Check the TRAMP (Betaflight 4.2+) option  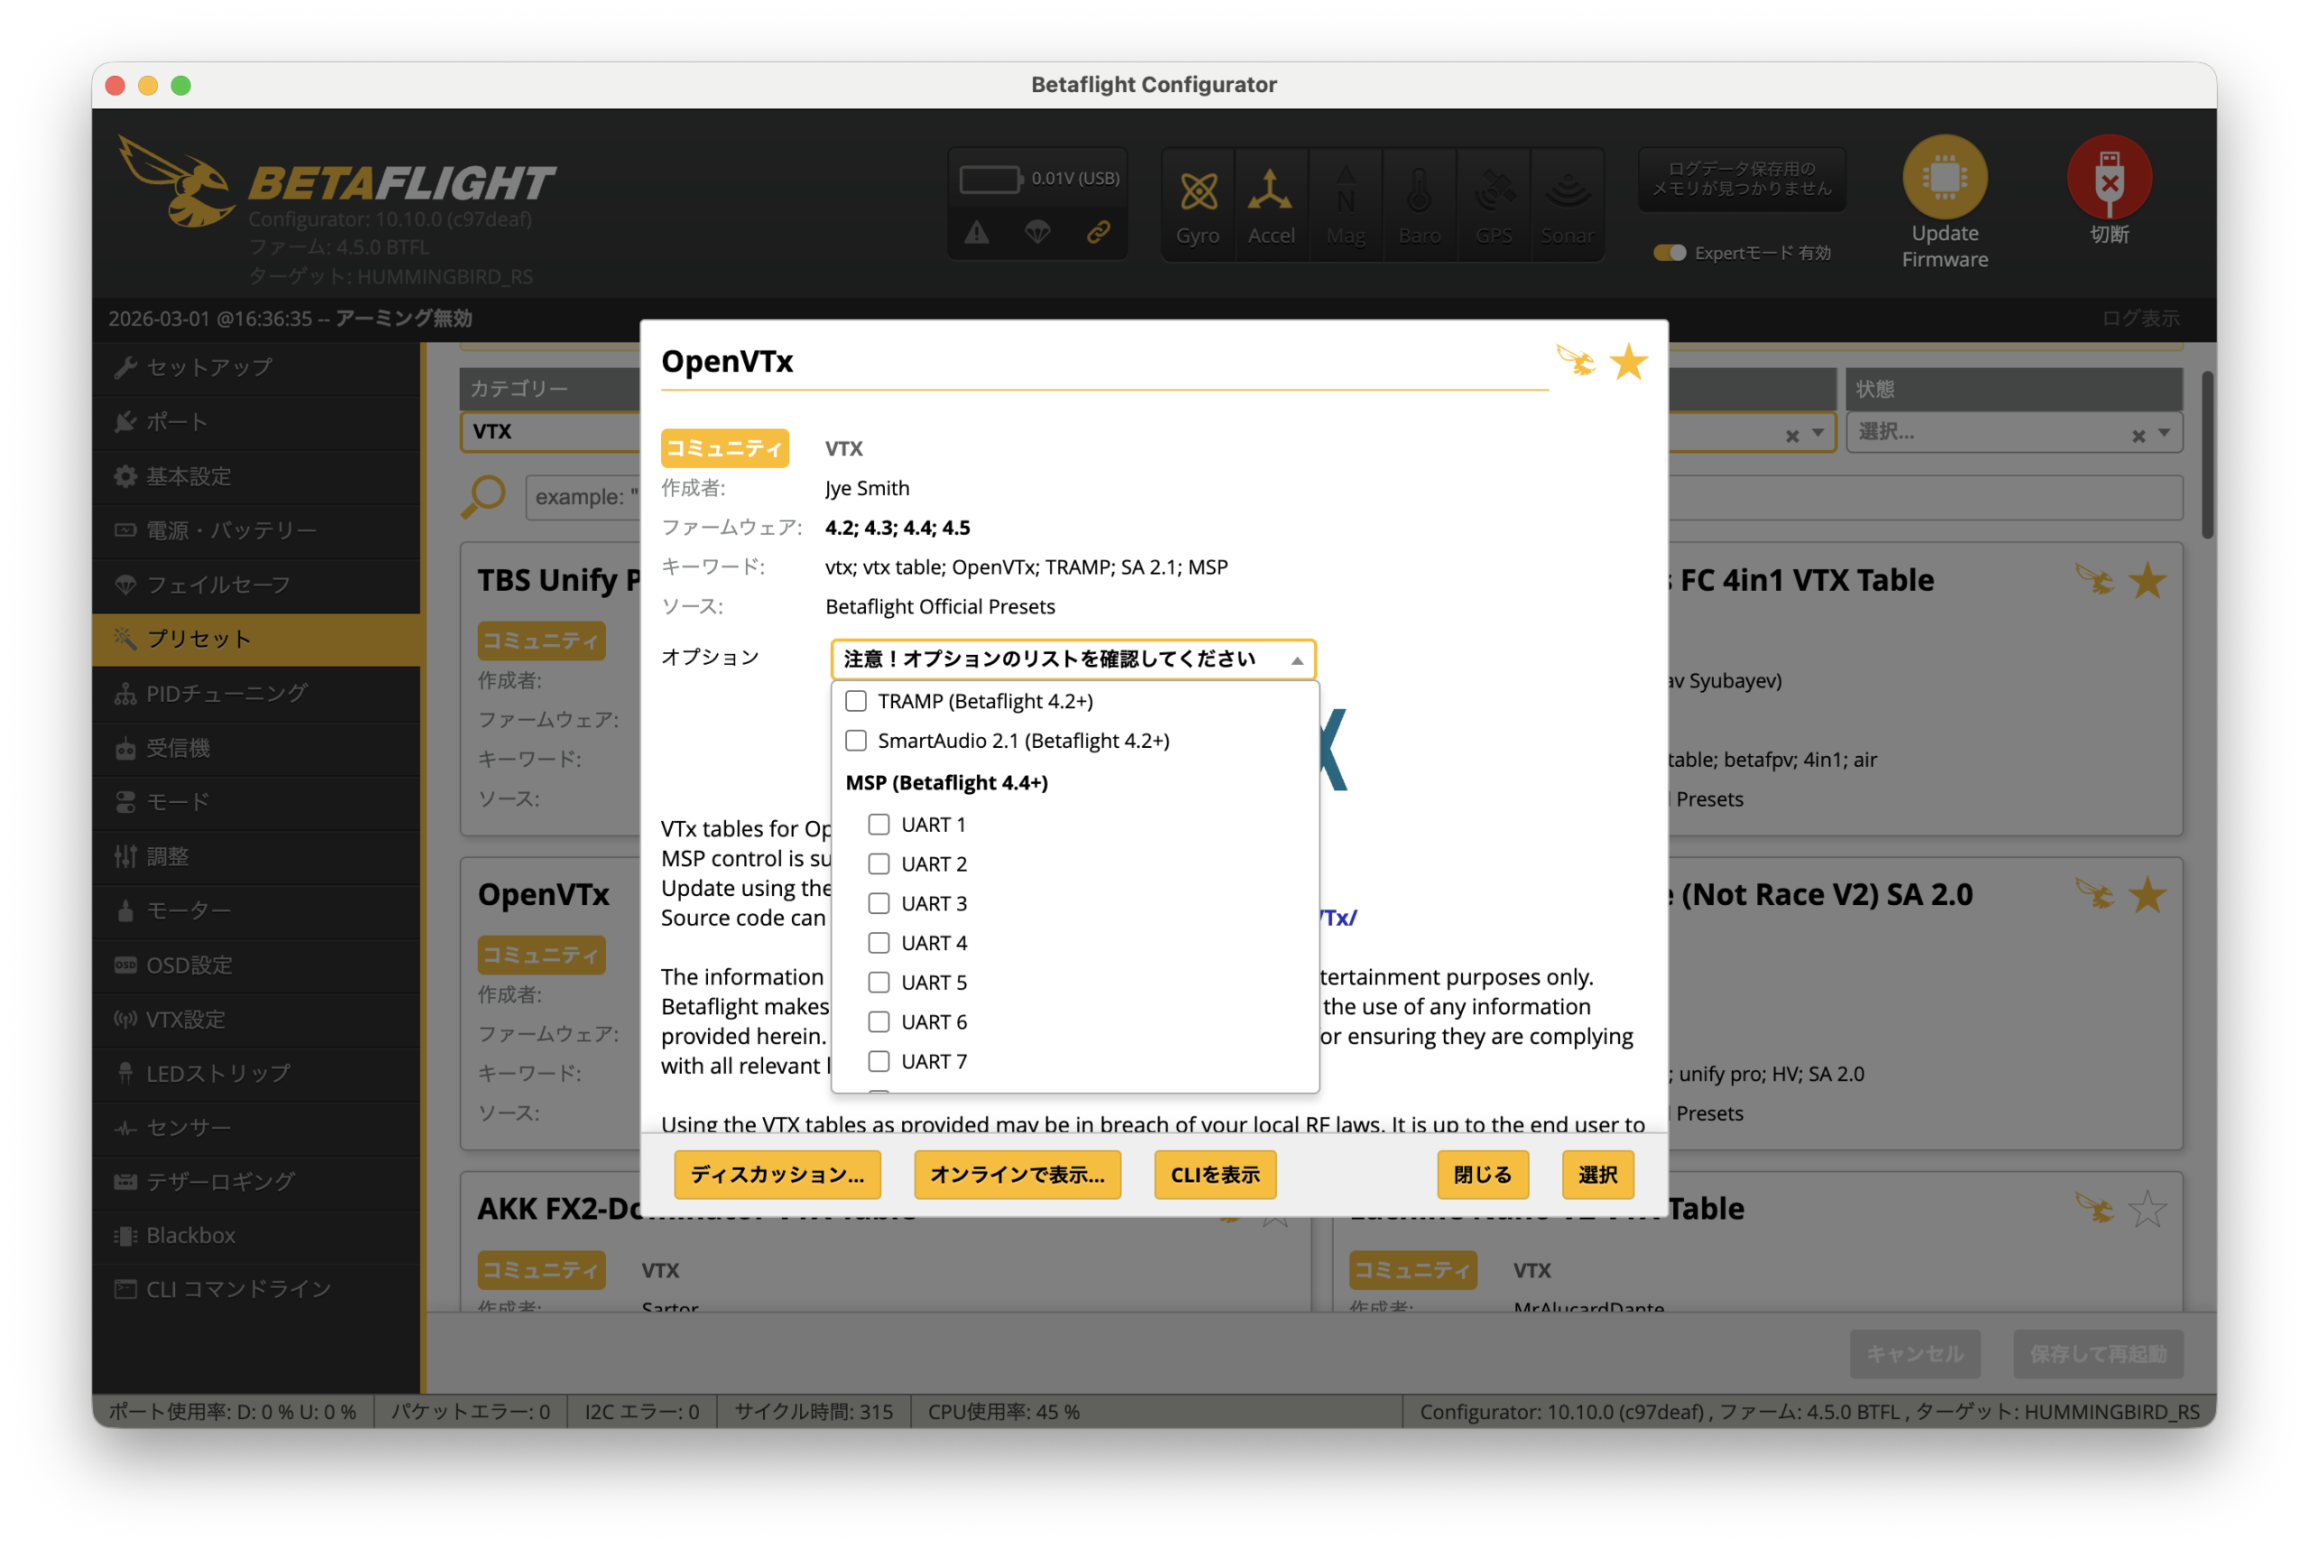tap(856, 701)
